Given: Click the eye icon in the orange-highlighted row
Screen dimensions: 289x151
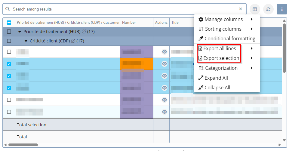Looking at the screenshot, I should (164, 64).
